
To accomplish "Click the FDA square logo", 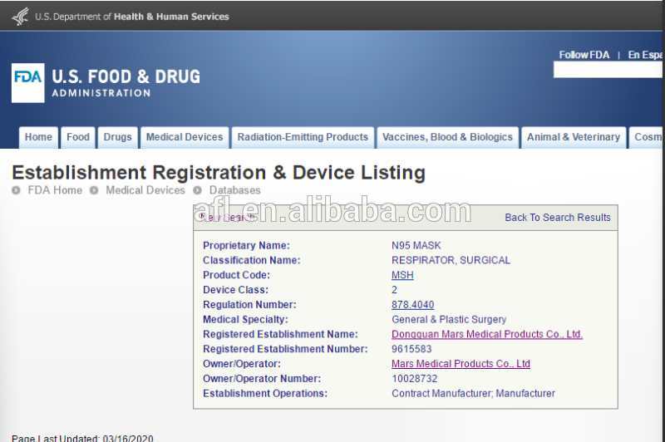I will click(x=28, y=83).
